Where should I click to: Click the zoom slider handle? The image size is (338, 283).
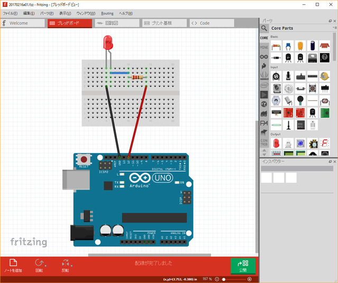click(x=224, y=279)
